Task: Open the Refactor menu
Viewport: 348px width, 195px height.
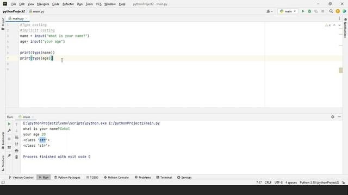Action: pos(68,4)
